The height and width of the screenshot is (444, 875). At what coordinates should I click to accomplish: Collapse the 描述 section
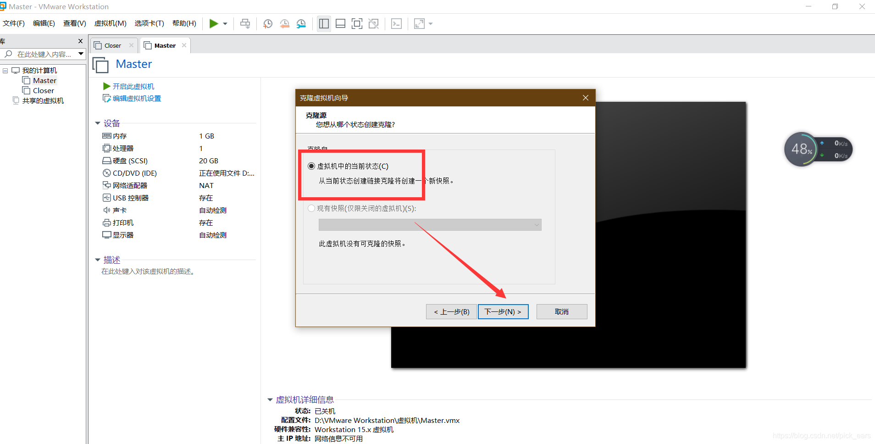click(x=98, y=260)
